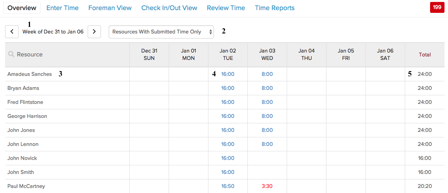
Task: Open Check In/Out View tab
Action: pyautogui.click(x=169, y=8)
